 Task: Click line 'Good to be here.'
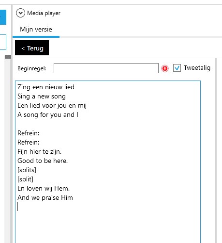click(43, 161)
